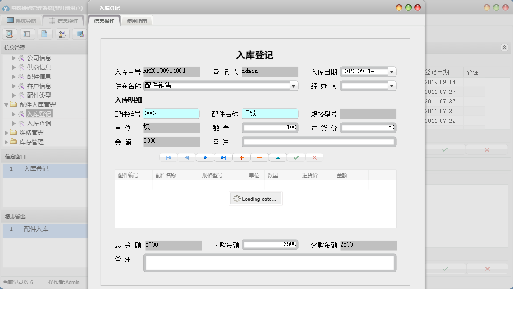Click the edit record triangle icon
Screen dimensions: 513x320
pos(278,157)
